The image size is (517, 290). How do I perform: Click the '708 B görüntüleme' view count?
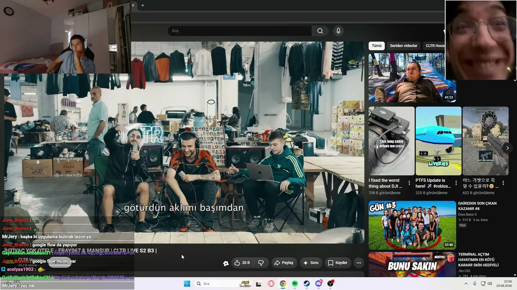(385, 193)
